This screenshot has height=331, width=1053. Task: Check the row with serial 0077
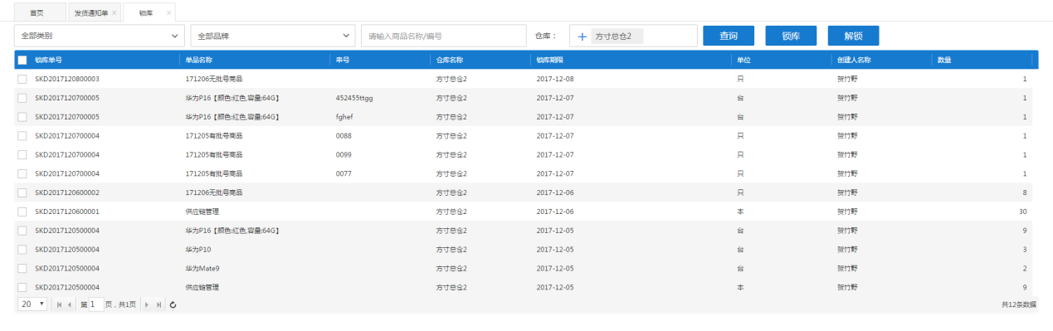22,173
